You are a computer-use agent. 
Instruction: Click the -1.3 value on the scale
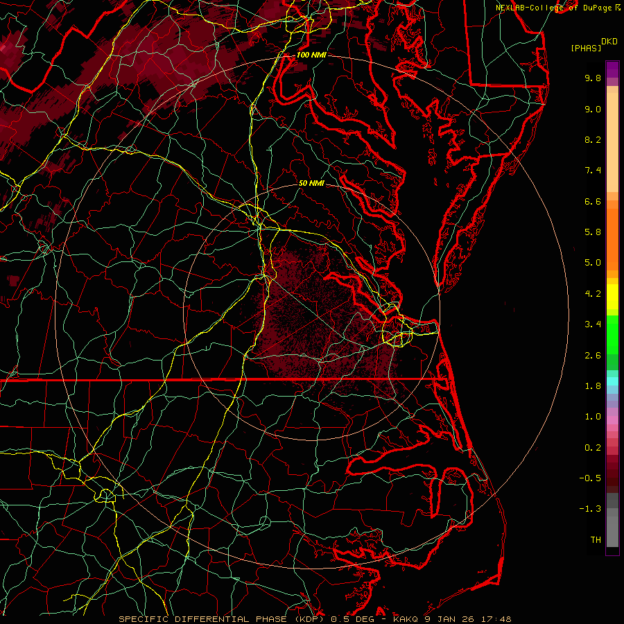pos(590,509)
